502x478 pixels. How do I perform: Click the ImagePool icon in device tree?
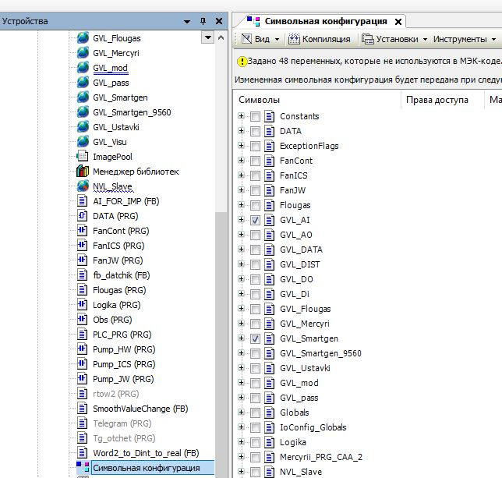[83, 157]
